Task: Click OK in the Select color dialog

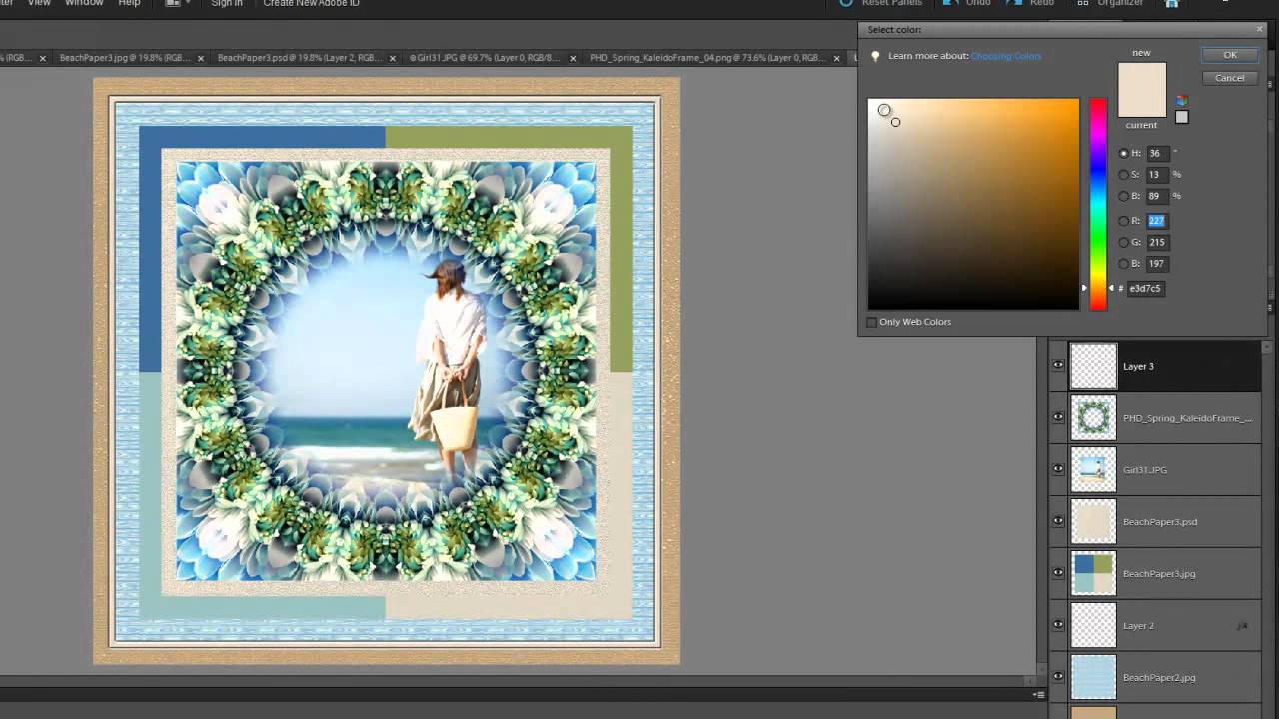Action: click(x=1230, y=55)
